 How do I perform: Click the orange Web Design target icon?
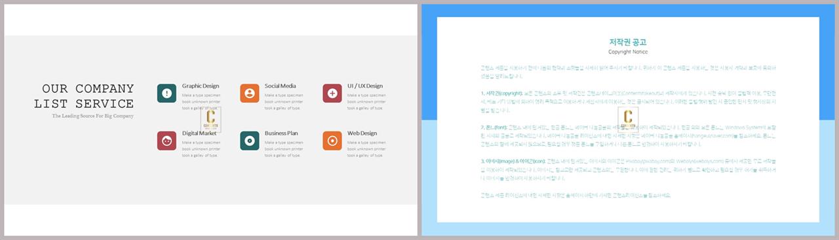(x=332, y=141)
